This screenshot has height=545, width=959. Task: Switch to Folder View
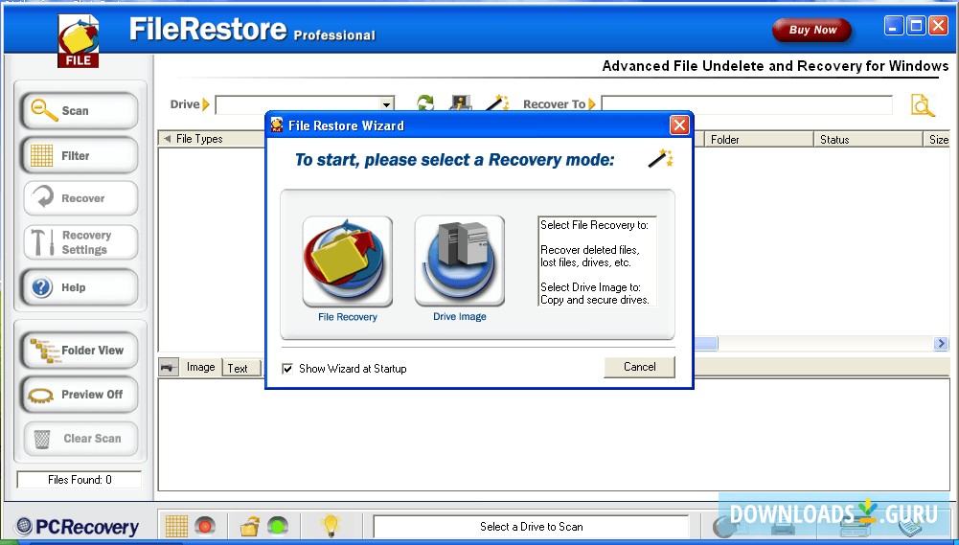[80, 351]
